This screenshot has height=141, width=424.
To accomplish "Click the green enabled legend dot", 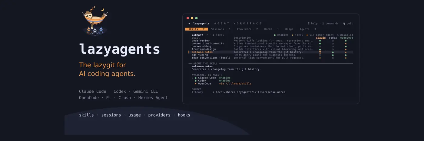I will coord(275,35).
